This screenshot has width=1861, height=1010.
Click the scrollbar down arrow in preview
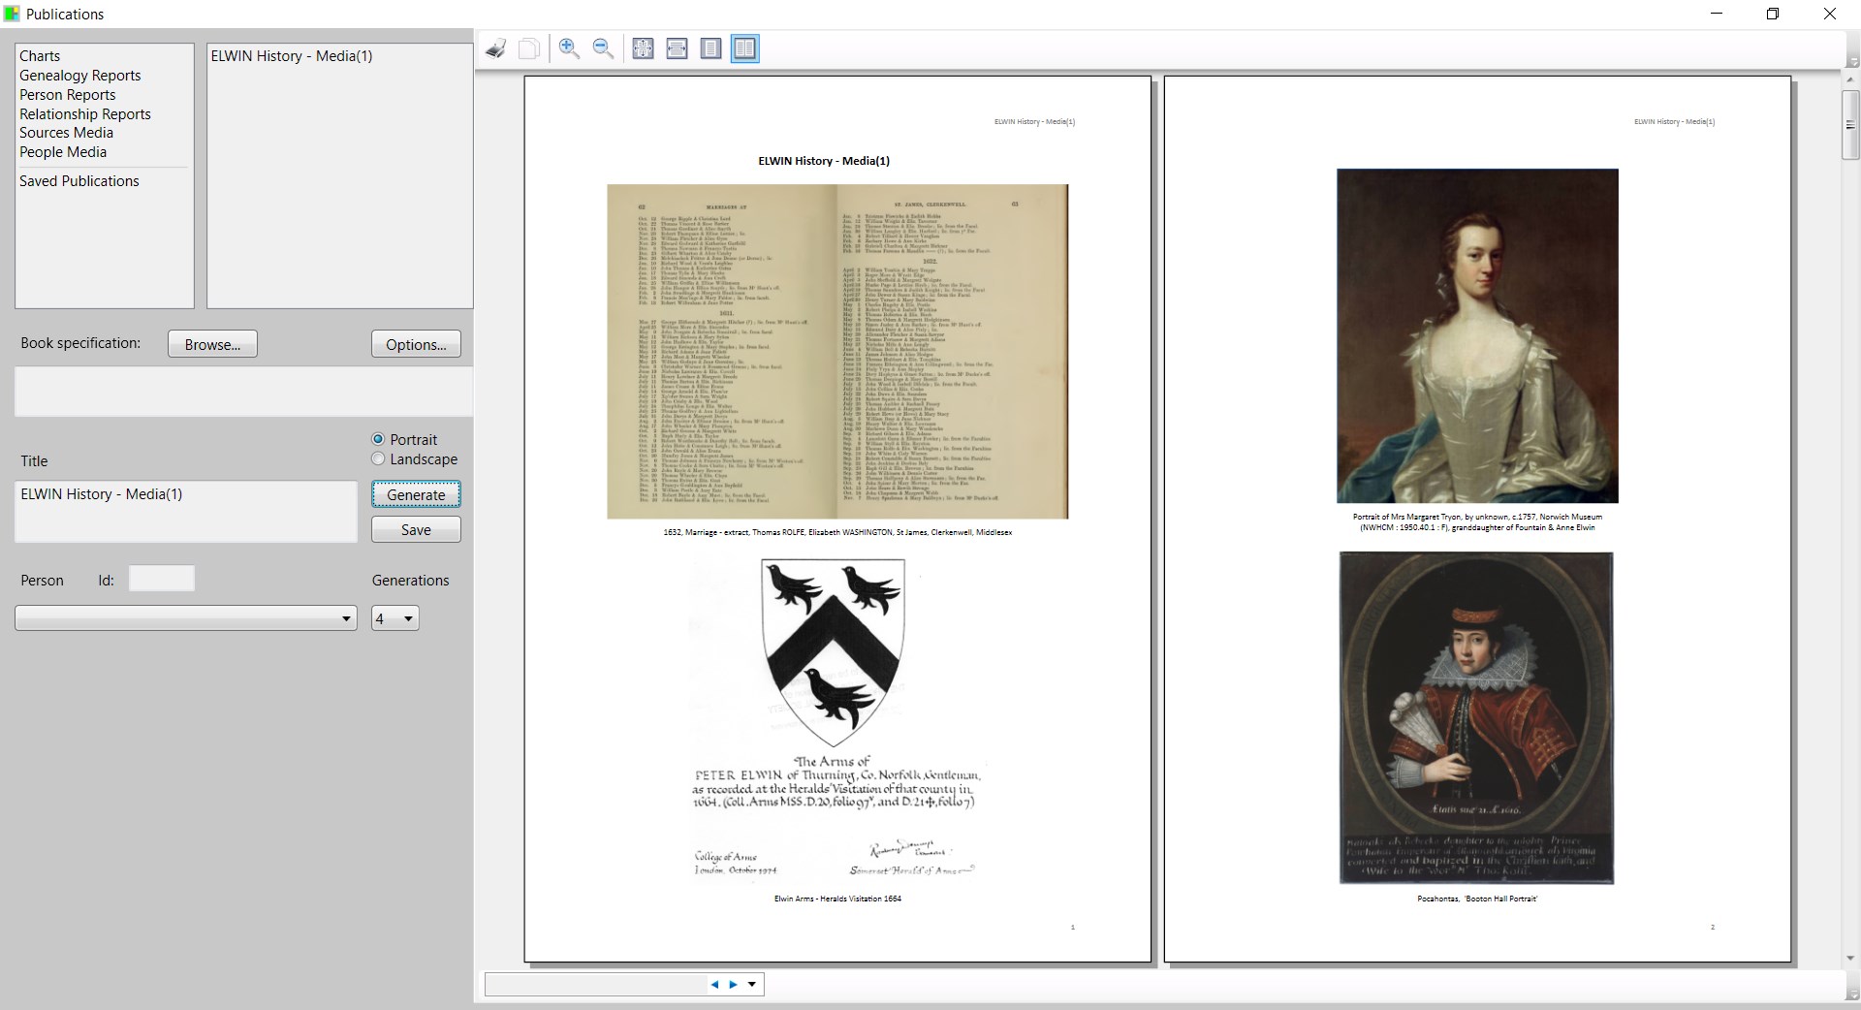(1850, 959)
